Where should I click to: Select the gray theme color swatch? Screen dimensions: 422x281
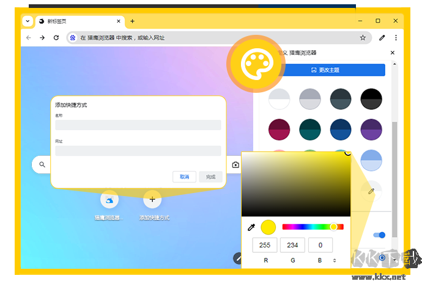(x=309, y=99)
